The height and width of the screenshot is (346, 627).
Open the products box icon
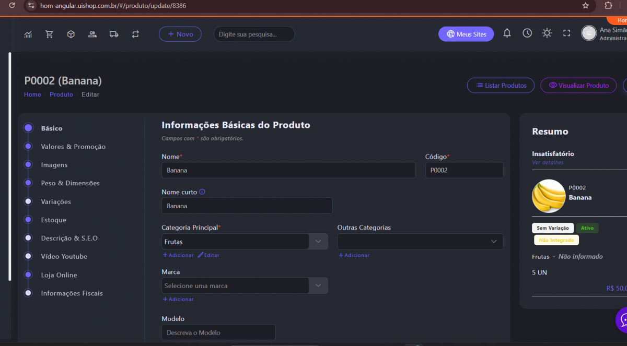pos(71,34)
